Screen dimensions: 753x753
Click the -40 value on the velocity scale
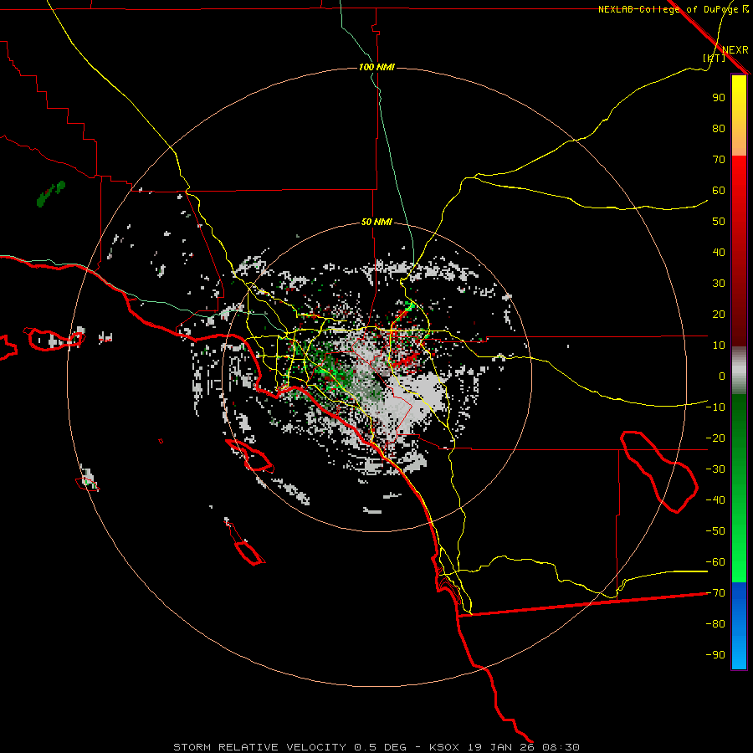click(715, 500)
